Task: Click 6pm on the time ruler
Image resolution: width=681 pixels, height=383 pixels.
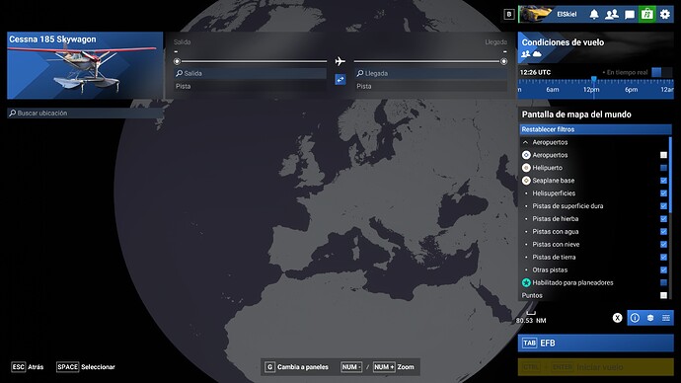Action: 631,90
